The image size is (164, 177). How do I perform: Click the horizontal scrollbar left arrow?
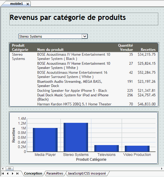pos(3,169)
